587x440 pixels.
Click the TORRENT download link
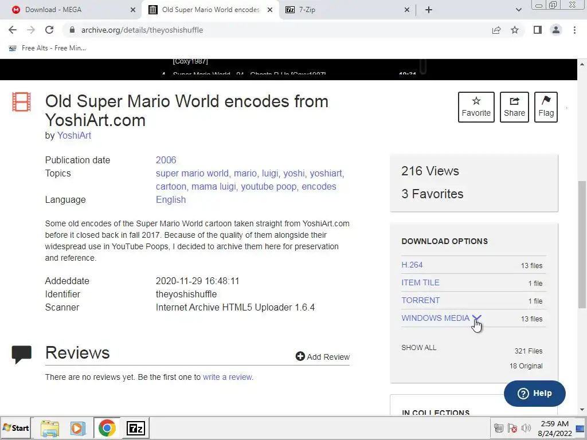click(420, 300)
